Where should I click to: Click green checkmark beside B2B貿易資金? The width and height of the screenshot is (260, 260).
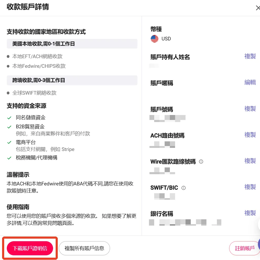[9, 127]
